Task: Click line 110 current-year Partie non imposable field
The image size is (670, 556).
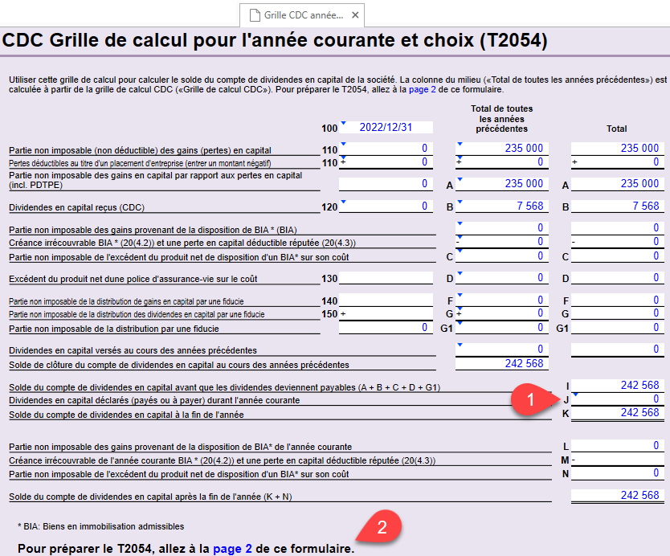Action: click(x=386, y=149)
